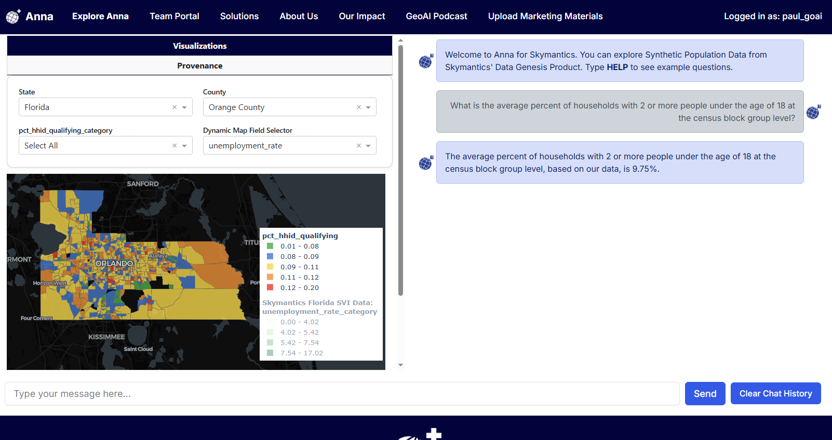
Task: Expand the Dynamic Map Field Selector dropdown
Action: tap(368, 146)
